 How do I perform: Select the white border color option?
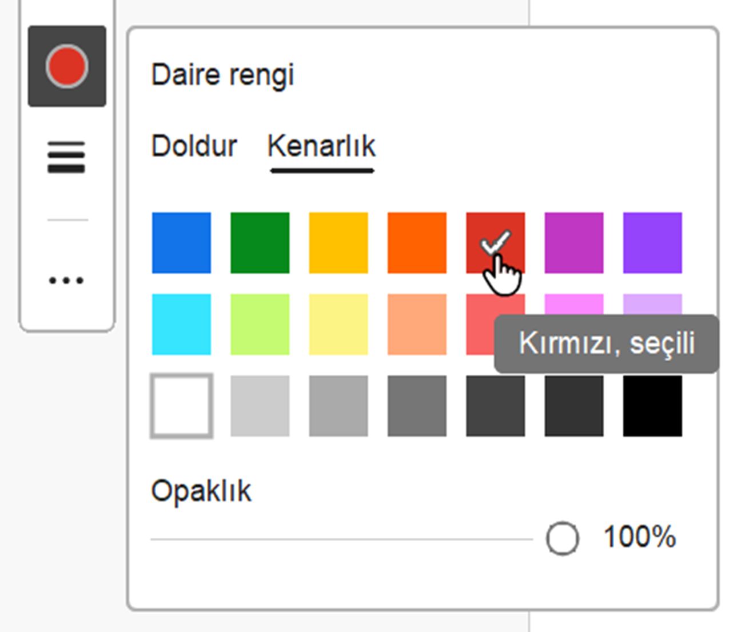click(x=181, y=406)
